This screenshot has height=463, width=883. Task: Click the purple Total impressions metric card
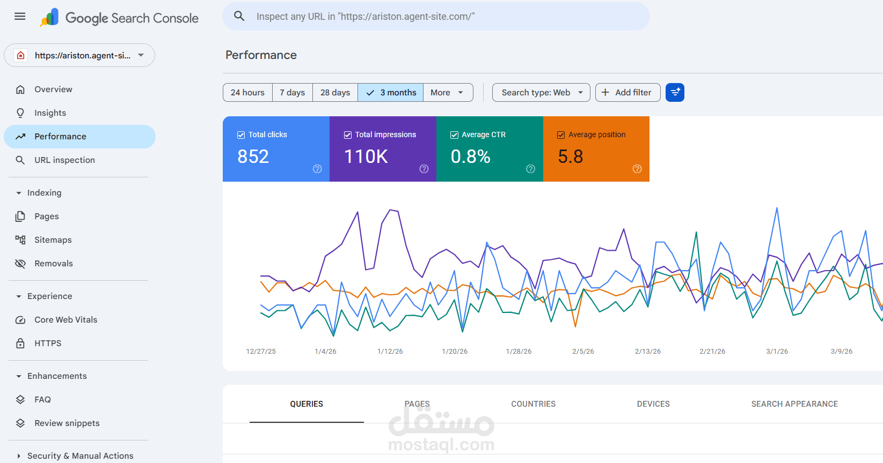[x=383, y=149]
